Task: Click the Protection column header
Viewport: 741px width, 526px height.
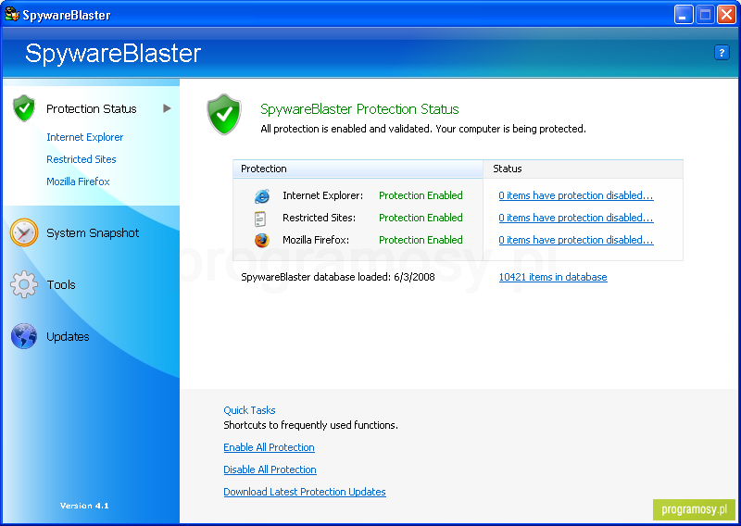Action: [358, 169]
